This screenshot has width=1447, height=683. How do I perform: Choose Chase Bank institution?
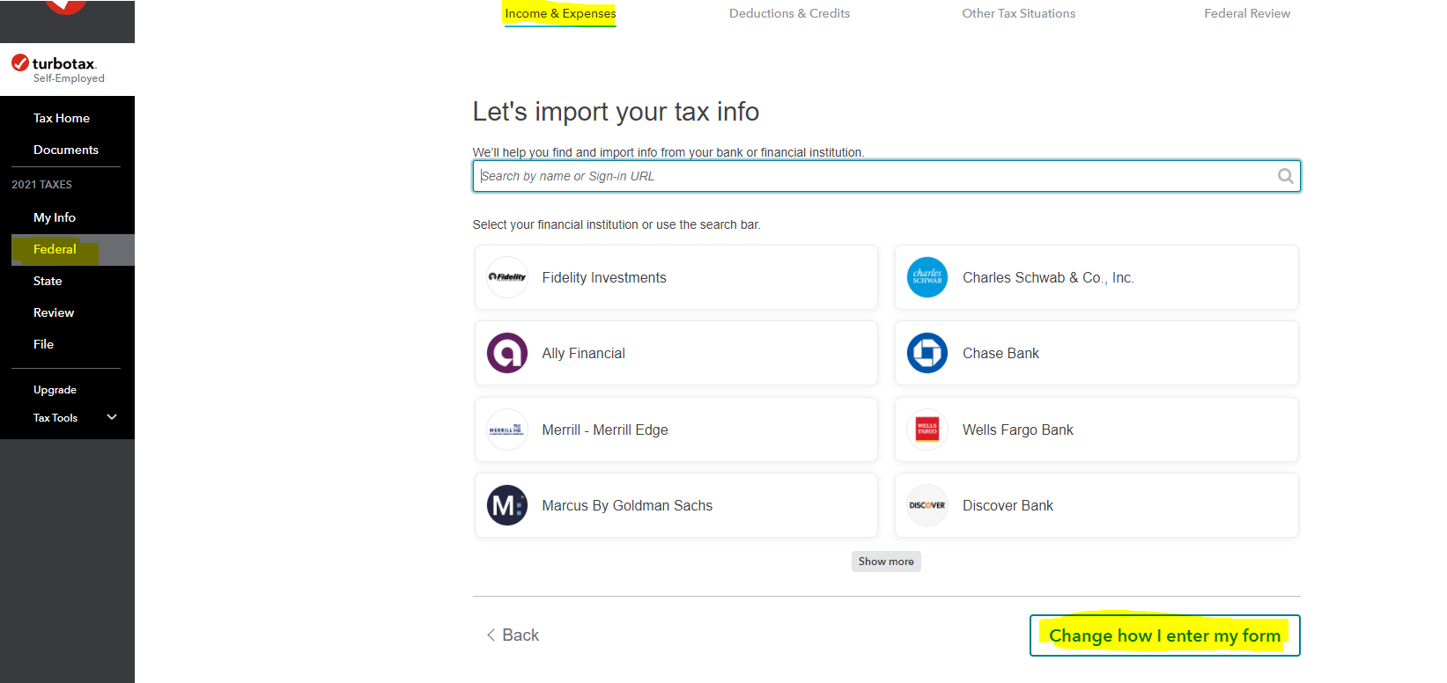click(1096, 353)
